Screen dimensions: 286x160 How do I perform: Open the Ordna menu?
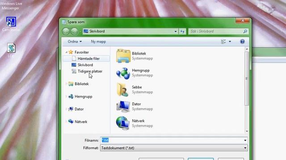tap(75, 41)
